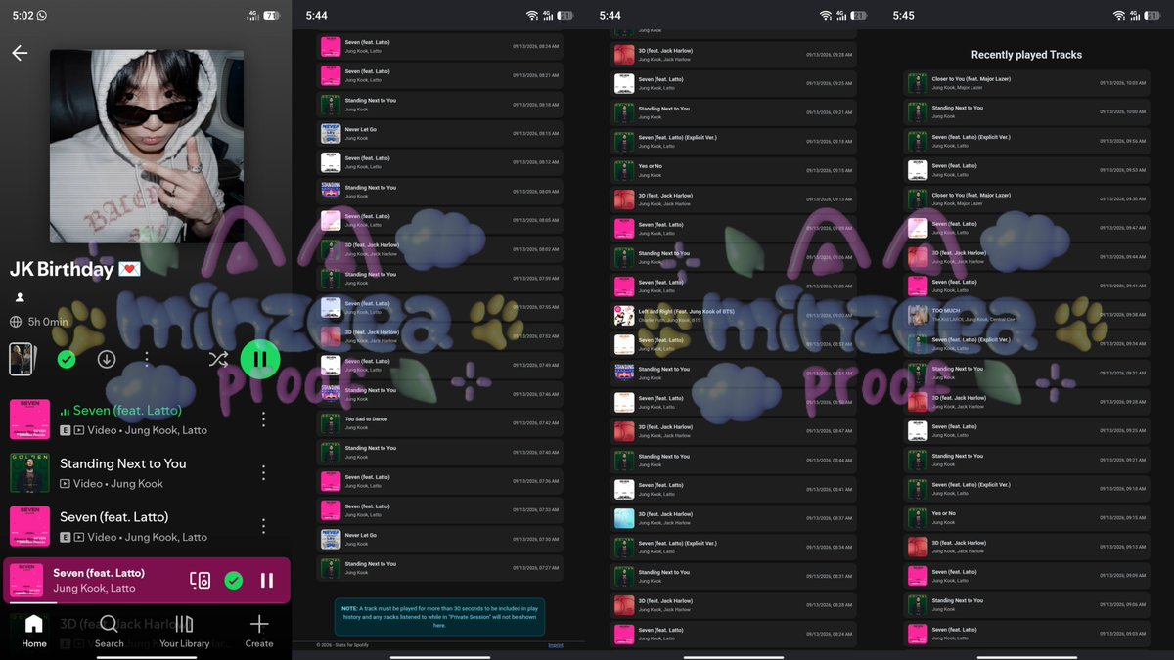The width and height of the screenshot is (1174, 660).
Task: Tap the TOO MUCH cover art thumbnail
Action: pyautogui.click(x=918, y=315)
